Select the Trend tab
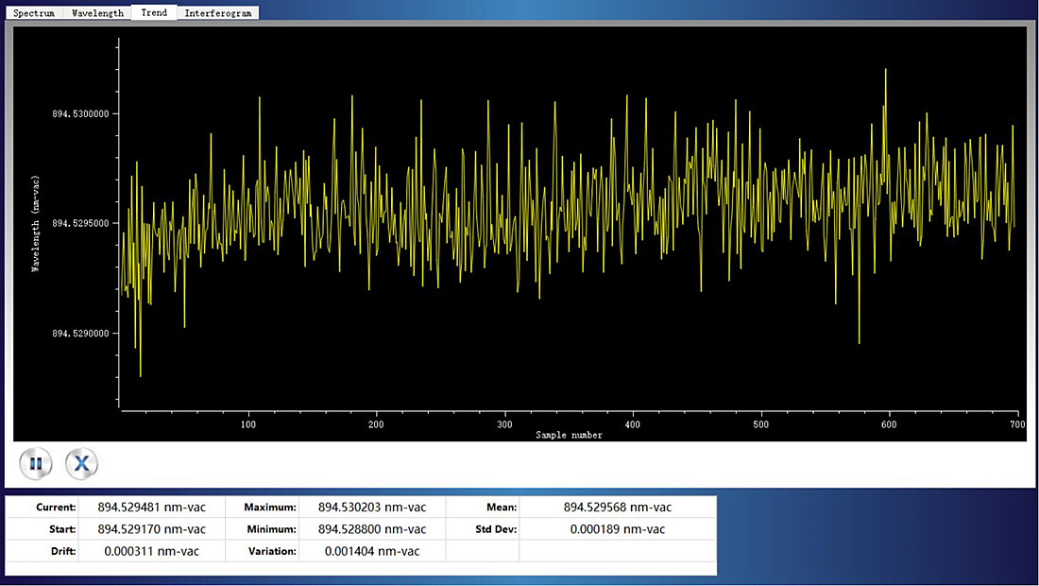The image size is (1039, 586). pyautogui.click(x=154, y=12)
